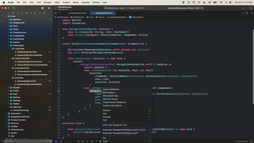254x143 pixels.
Task: Toggle the inspector panel at the toolbar's right end
Action: point(250,8)
